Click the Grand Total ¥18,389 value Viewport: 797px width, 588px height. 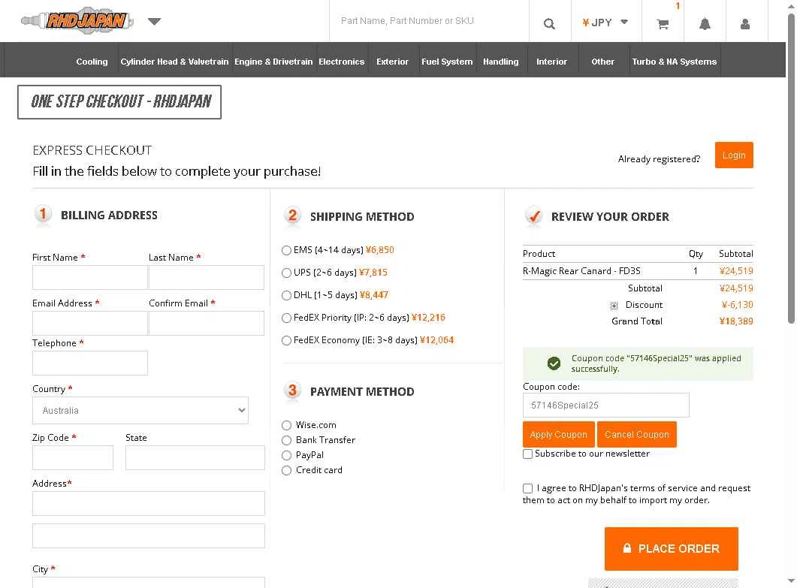point(736,321)
